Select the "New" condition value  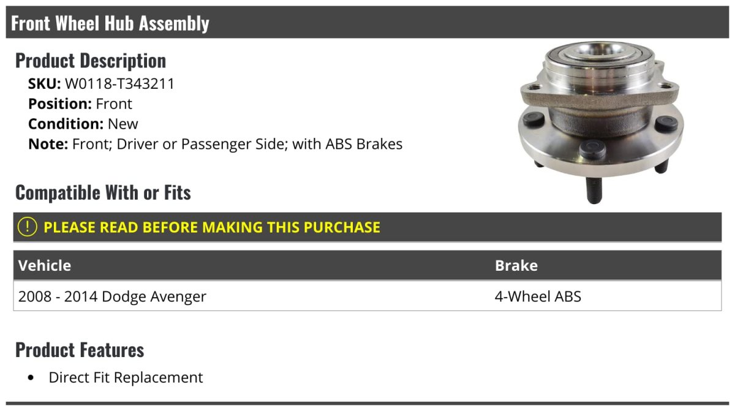[x=123, y=124]
